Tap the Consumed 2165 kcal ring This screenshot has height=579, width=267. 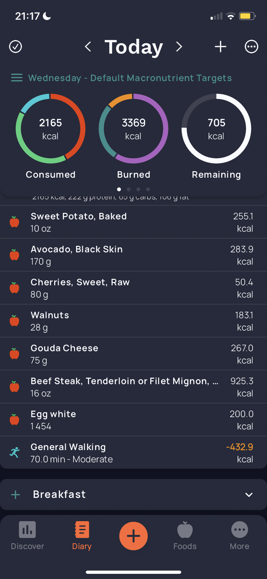[x=51, y=129]
